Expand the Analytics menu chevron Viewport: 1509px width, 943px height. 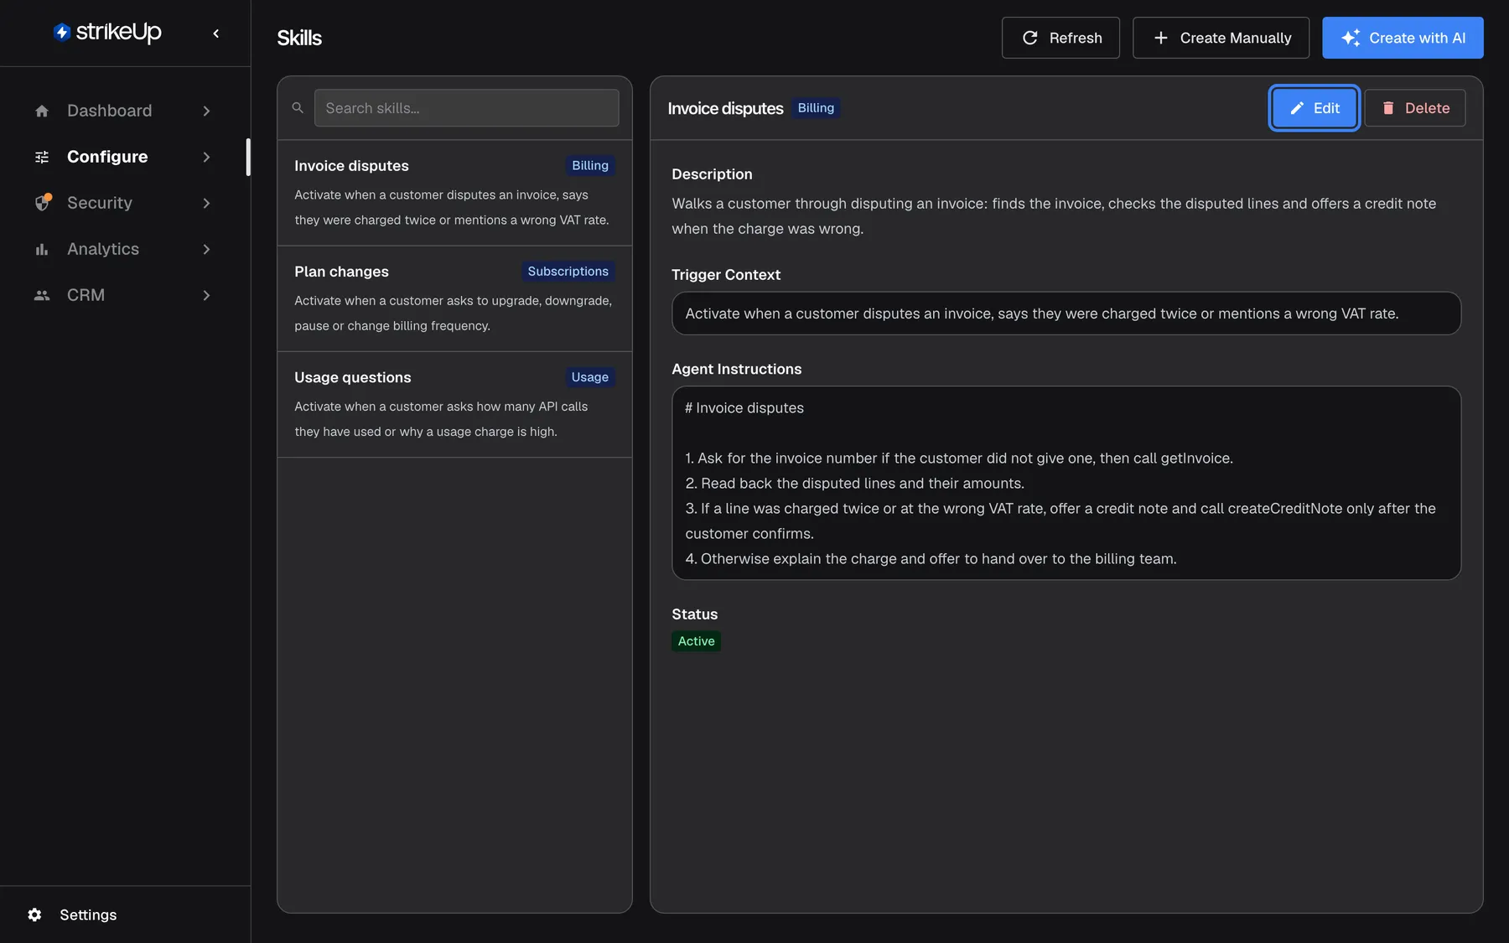206,249
